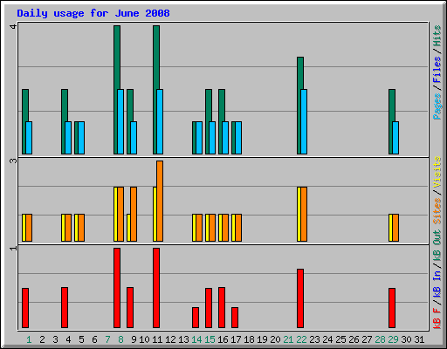
Task: Click the yellow visits bar for June 4
Action: [63, 228]
